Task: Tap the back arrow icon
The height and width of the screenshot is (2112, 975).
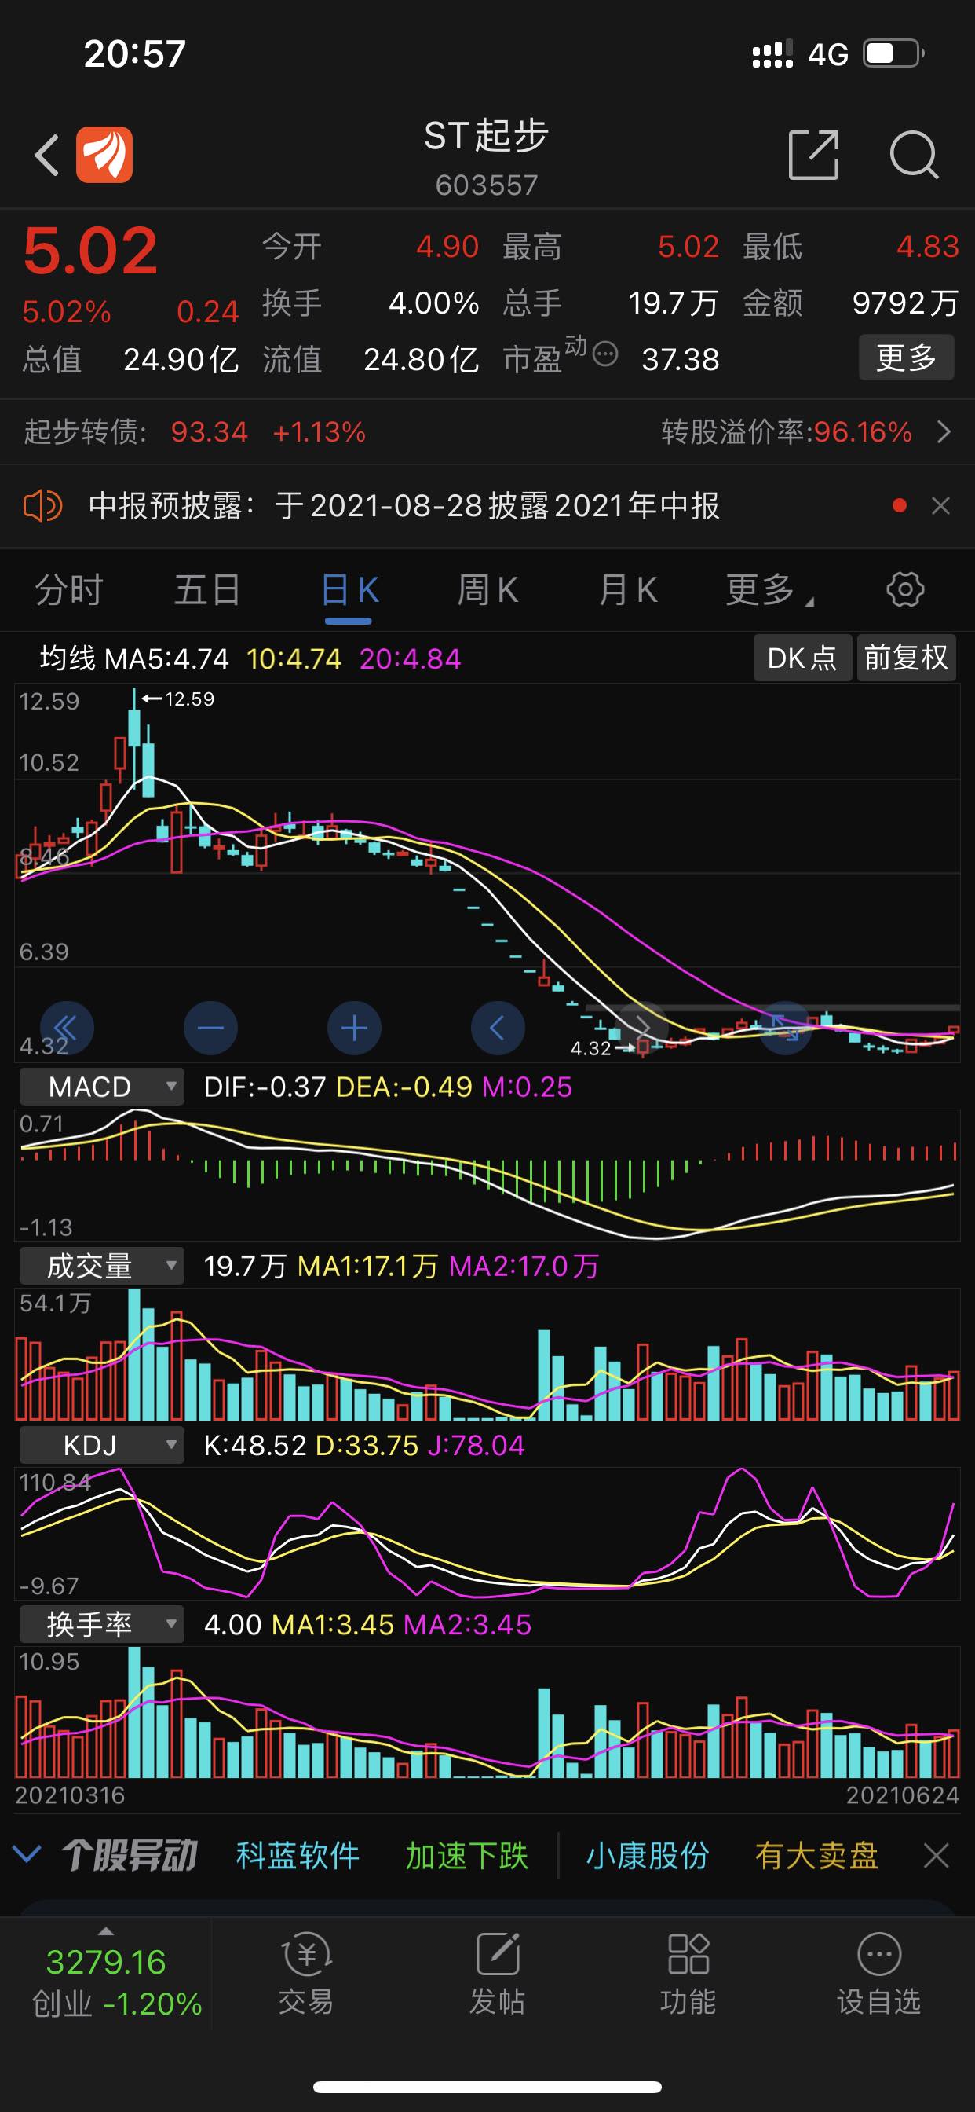Action: (x=48, y=155)
